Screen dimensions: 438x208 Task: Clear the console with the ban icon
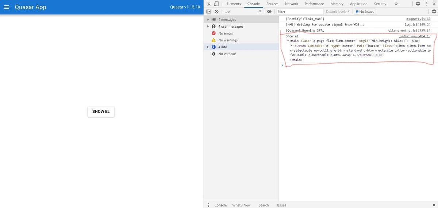pos(216,12)
